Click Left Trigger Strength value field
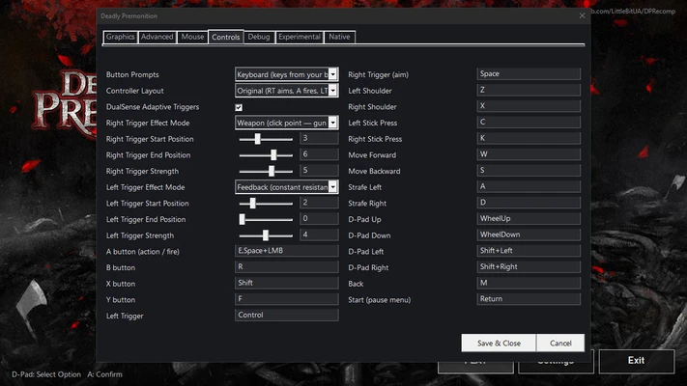This screenshot has height=386, width=687. click(319, 234)
